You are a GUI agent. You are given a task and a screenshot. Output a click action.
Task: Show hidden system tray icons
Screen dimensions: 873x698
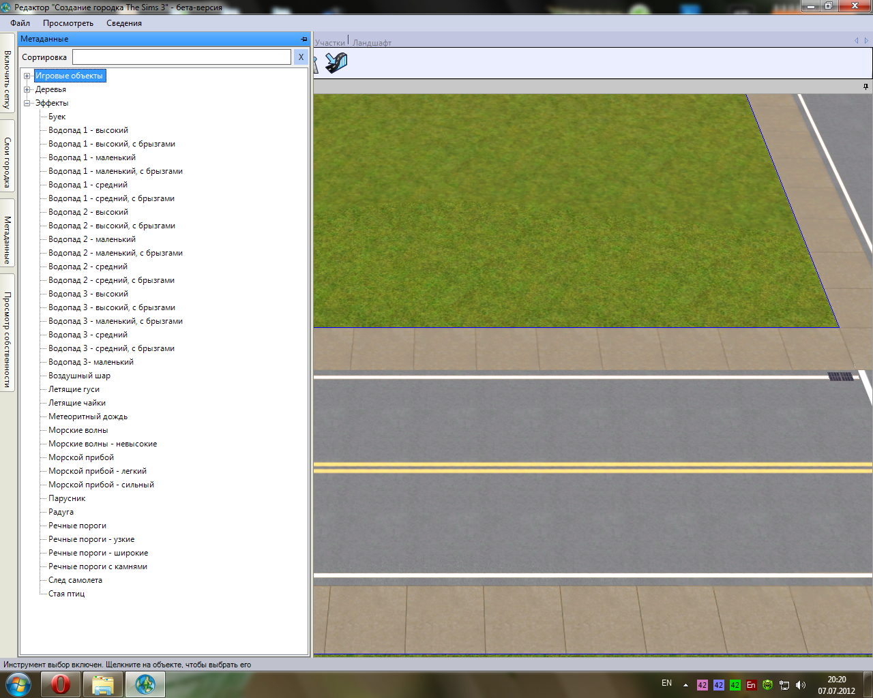coord(685,685)
